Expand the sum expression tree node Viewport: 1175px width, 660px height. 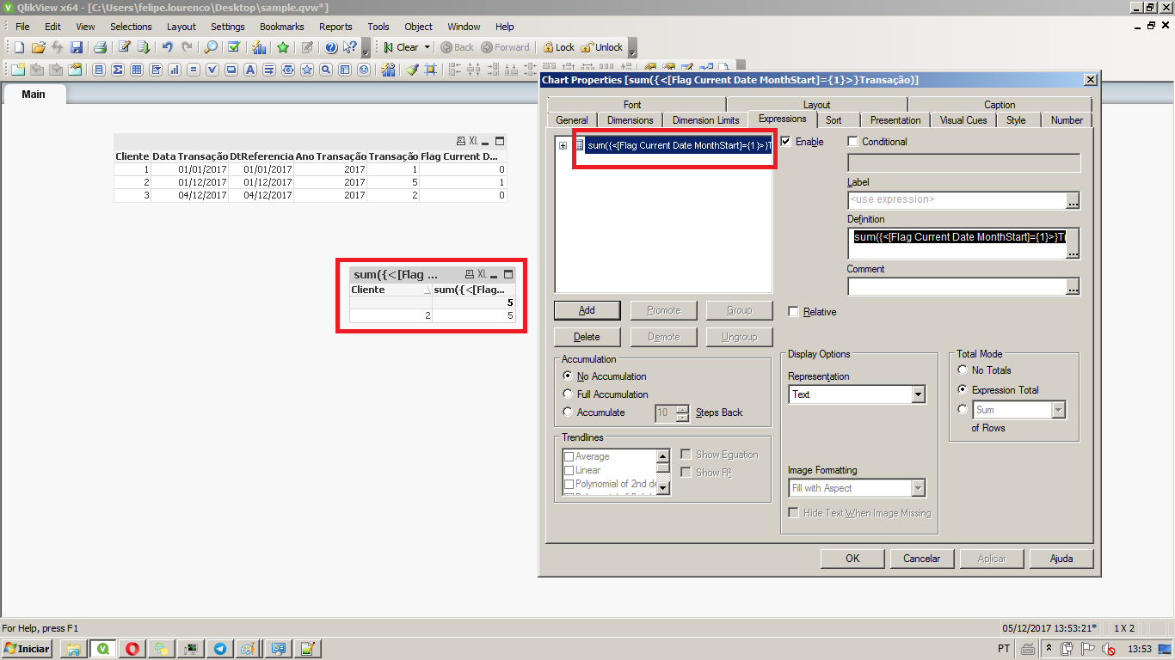pos(563,145)
